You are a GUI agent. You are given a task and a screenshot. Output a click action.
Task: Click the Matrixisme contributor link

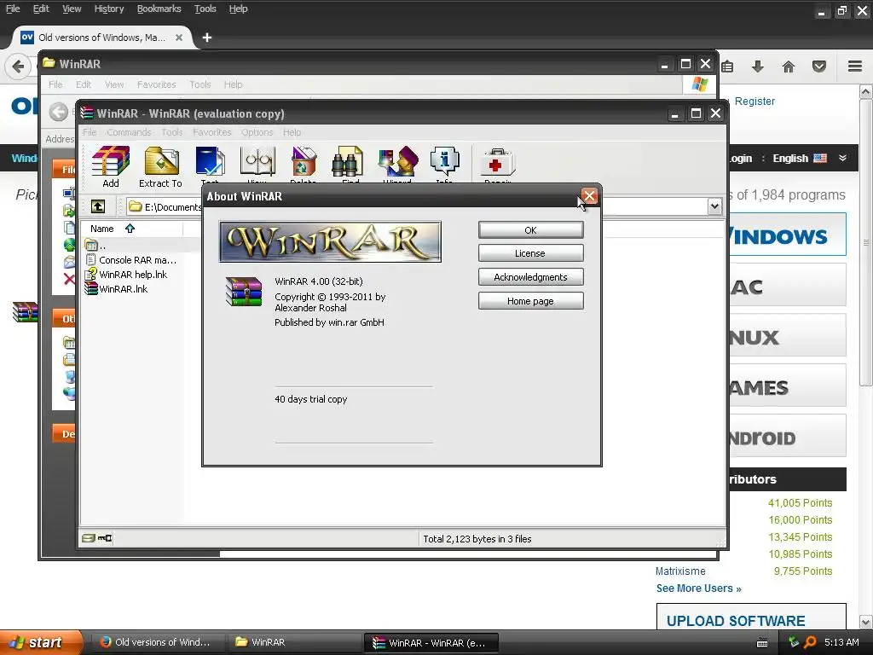point(679,571)
